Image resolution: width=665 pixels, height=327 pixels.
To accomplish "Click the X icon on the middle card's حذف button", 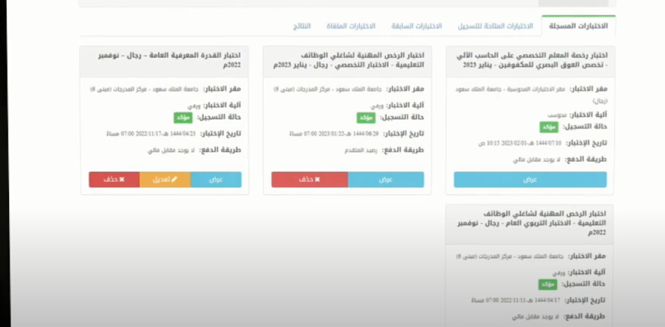I will [x=317, y=180].
